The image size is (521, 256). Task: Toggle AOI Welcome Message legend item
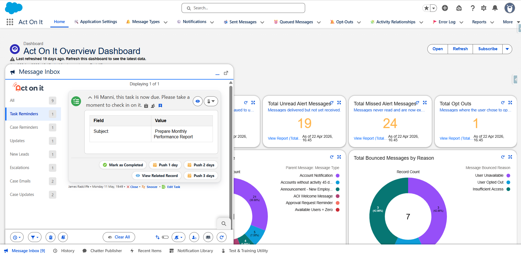(x=316, y=196)
